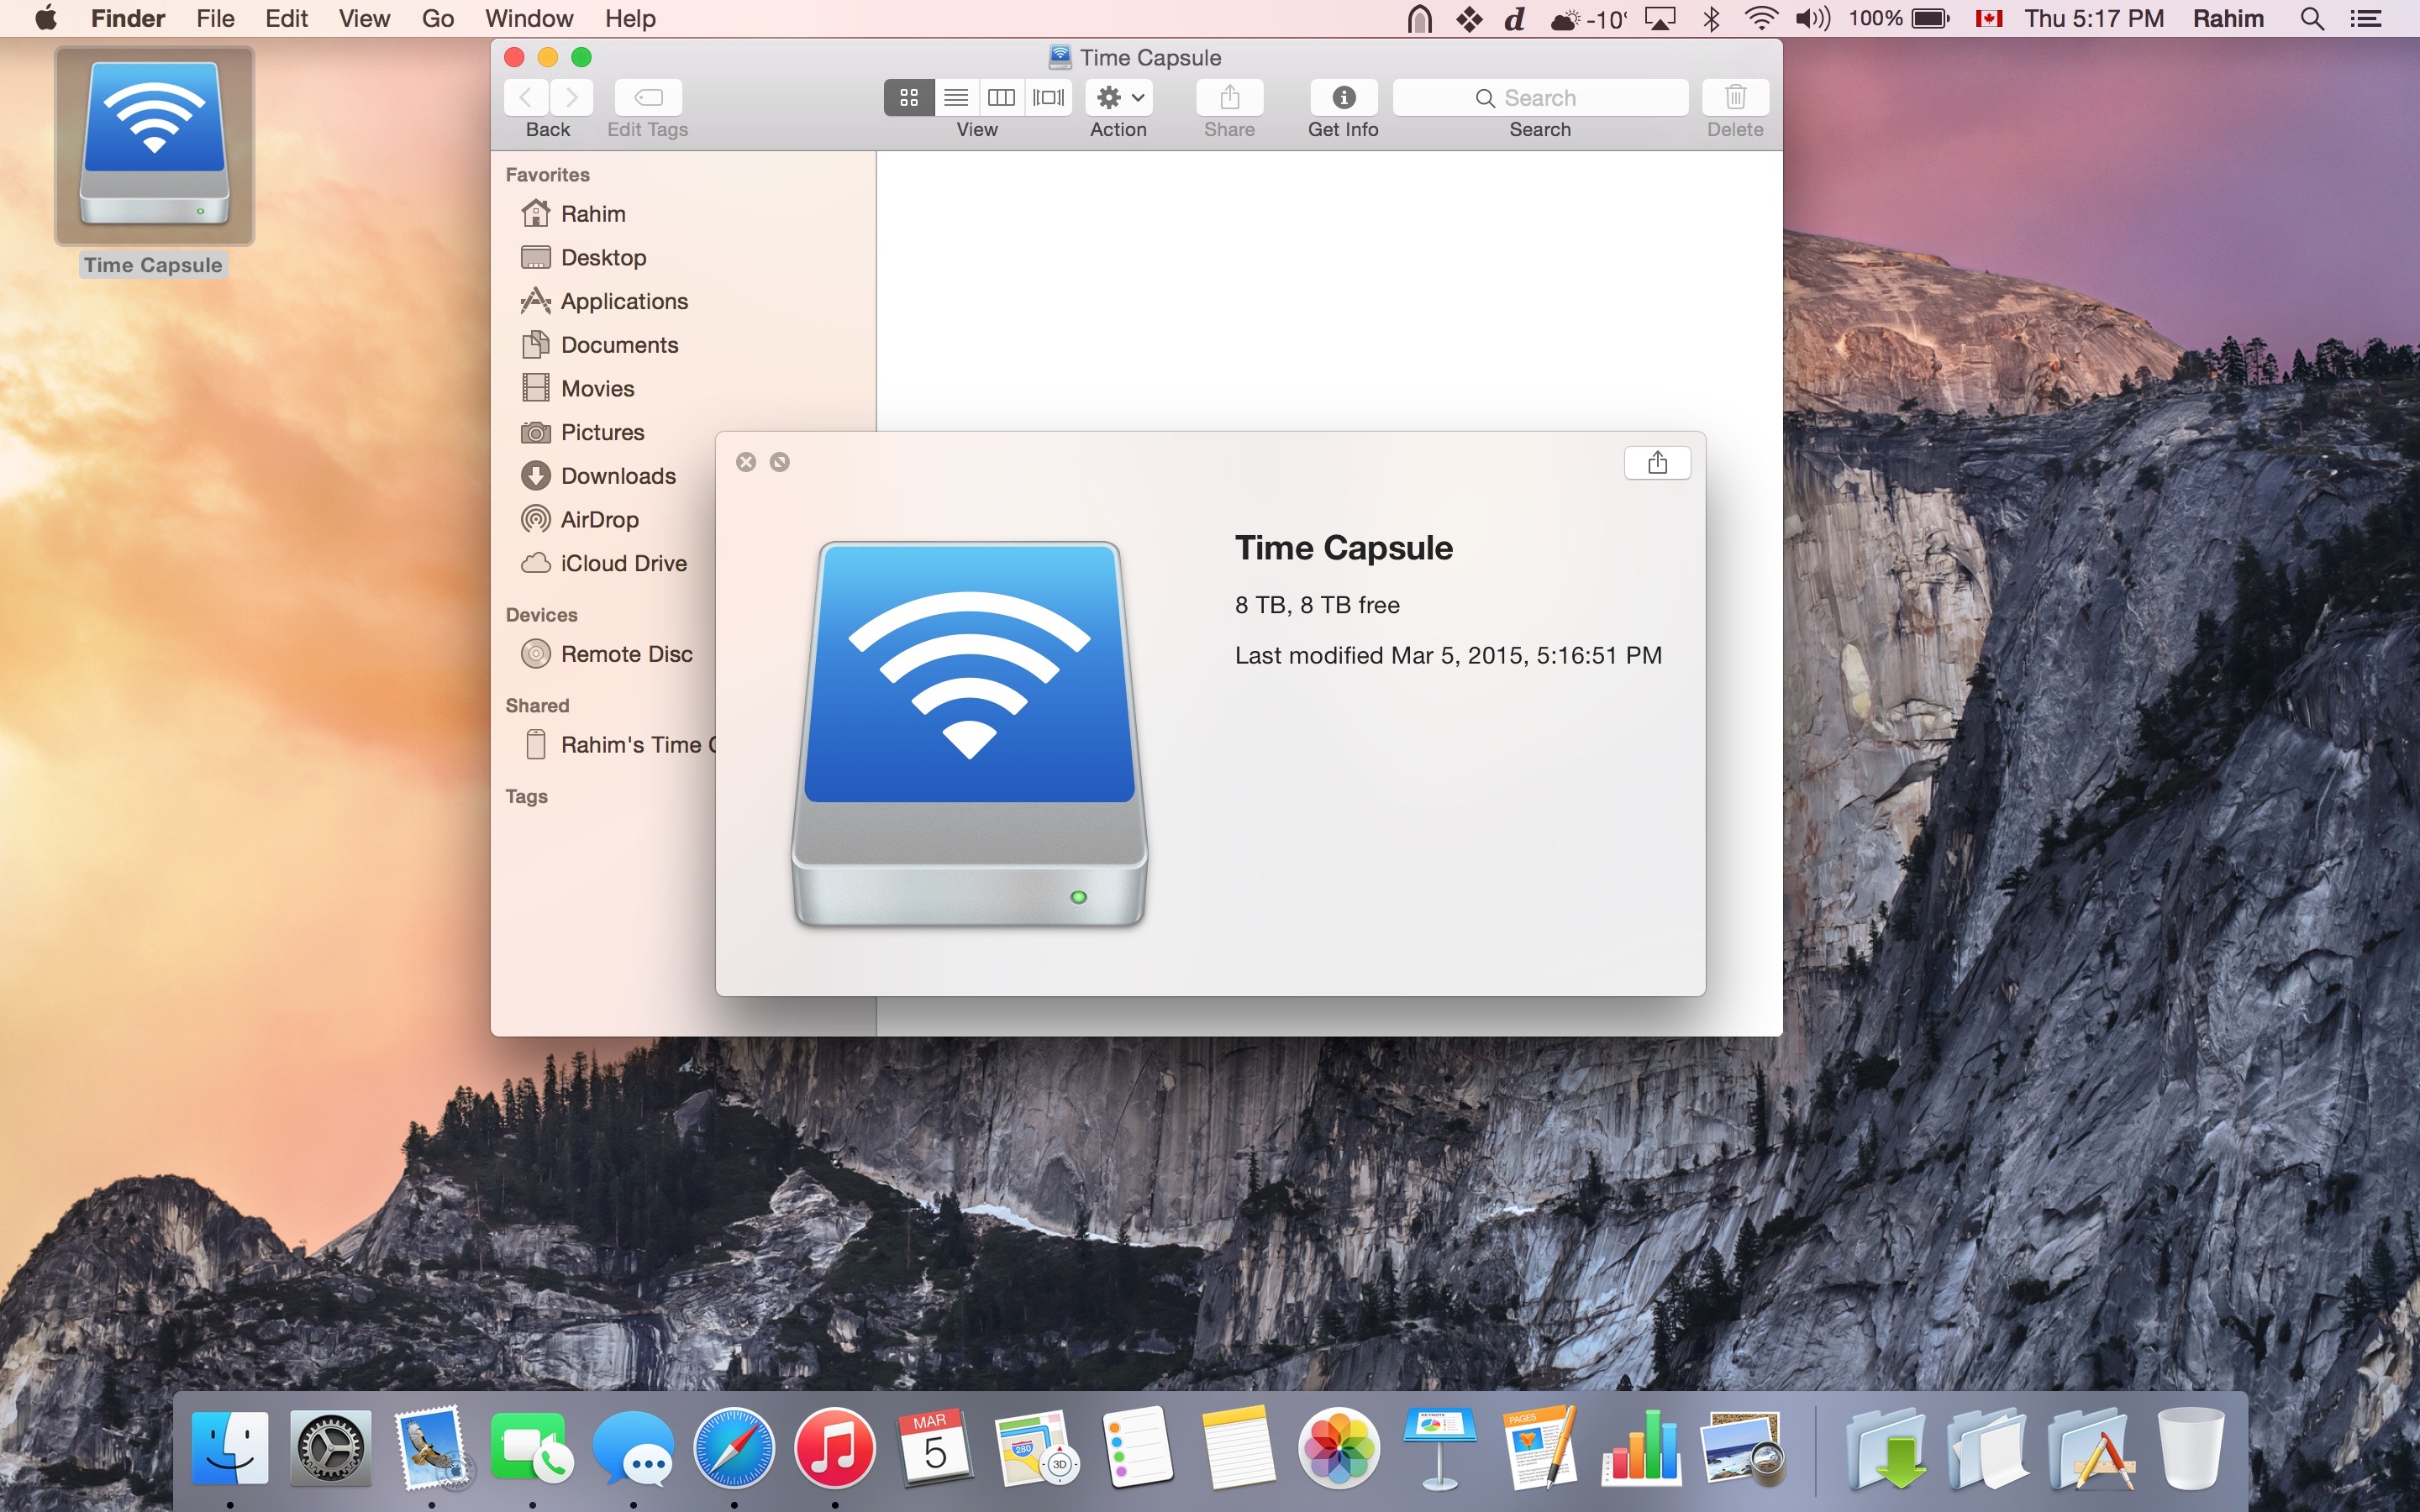Screen dimensions: 2420x1512
Task: Open the battery status menu
Action: pos(1899,18)
